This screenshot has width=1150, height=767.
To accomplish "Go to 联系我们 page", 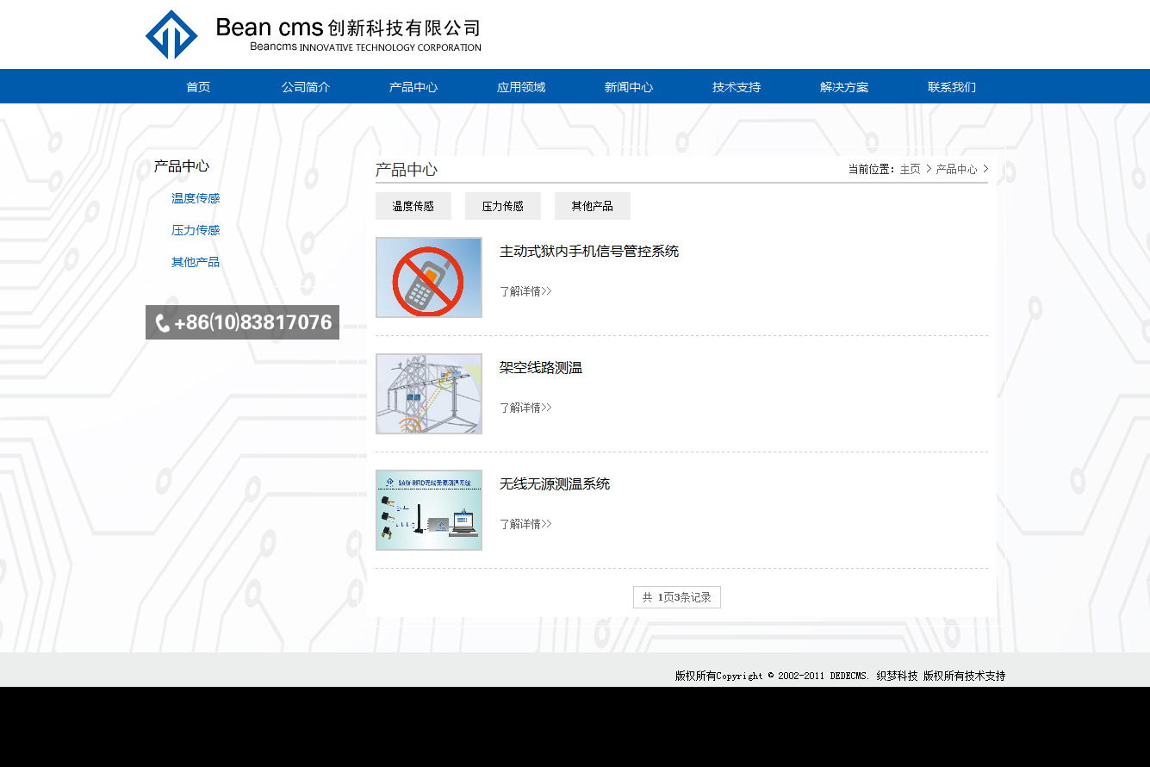I will click(x=952, y=87).
